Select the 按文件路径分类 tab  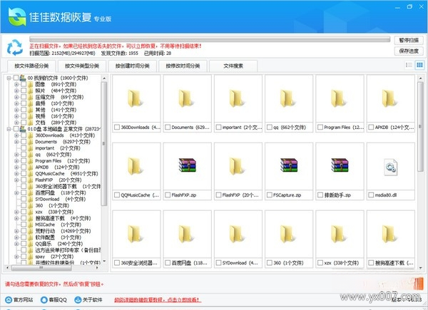31,66
